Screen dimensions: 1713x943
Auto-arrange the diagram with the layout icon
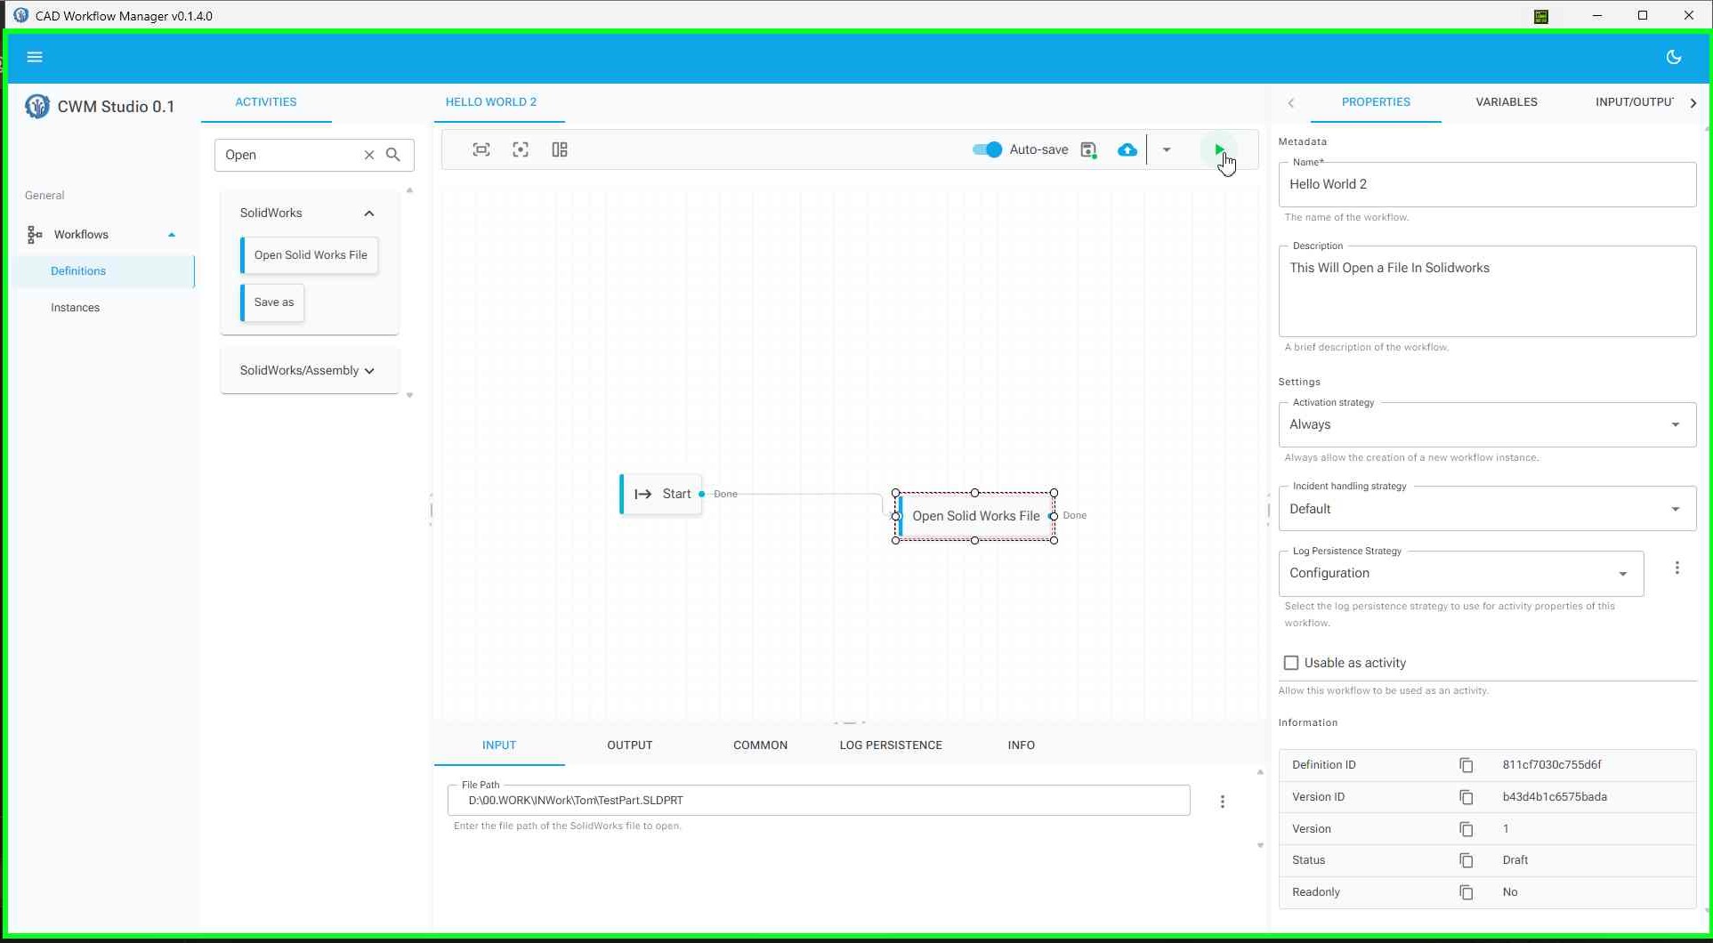click(x=559, y=149)
